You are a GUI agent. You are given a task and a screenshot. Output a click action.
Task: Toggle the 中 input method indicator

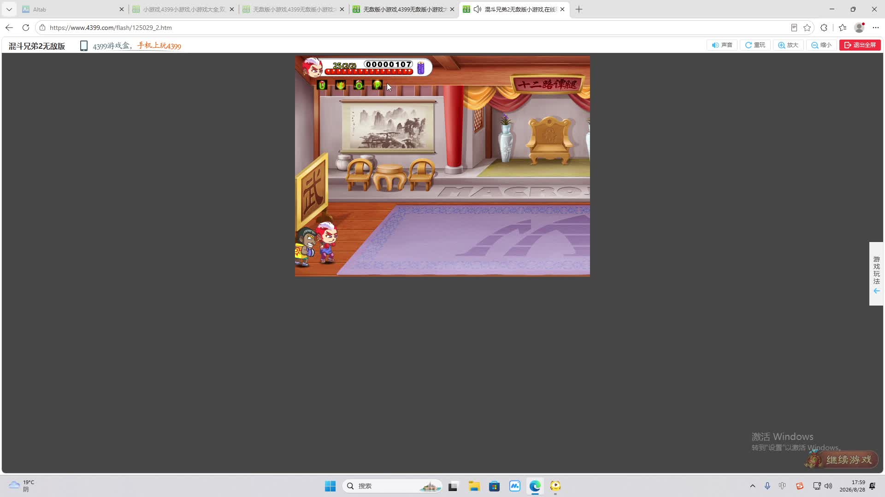pyautogui.click(x=782, y=486)
